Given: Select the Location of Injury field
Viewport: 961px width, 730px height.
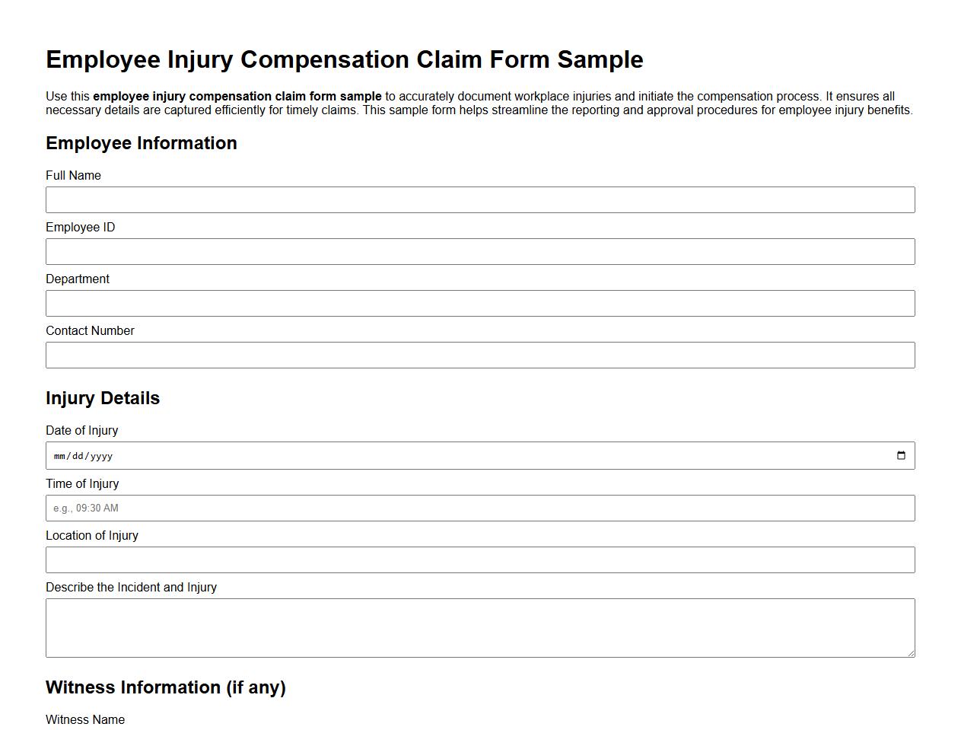Looking at the screenshot, I should tap(480, 559).
